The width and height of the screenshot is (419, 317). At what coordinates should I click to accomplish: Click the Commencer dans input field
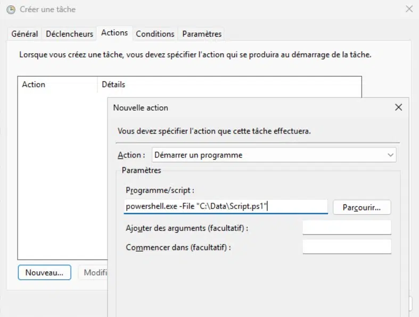[x=347, y=247]
